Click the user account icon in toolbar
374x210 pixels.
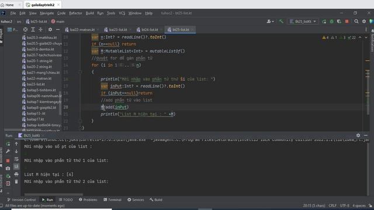tap(270, 22)
